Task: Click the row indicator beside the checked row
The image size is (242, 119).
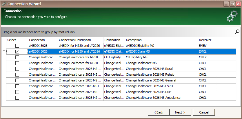Action: [x=4, y=52]
